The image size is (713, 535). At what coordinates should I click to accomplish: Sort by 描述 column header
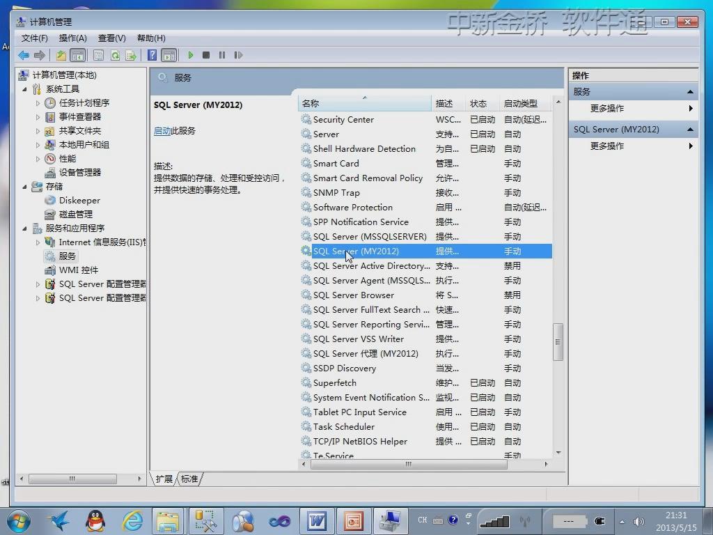[x=448, y=103]
